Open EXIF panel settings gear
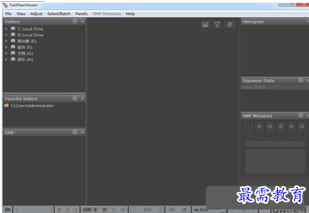The width and height of the screenshot is (309, 213). click(74, 132)
